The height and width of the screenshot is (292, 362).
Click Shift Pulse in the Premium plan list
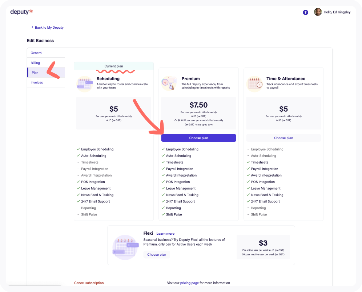pyautogui.click(x=174, y=214)
